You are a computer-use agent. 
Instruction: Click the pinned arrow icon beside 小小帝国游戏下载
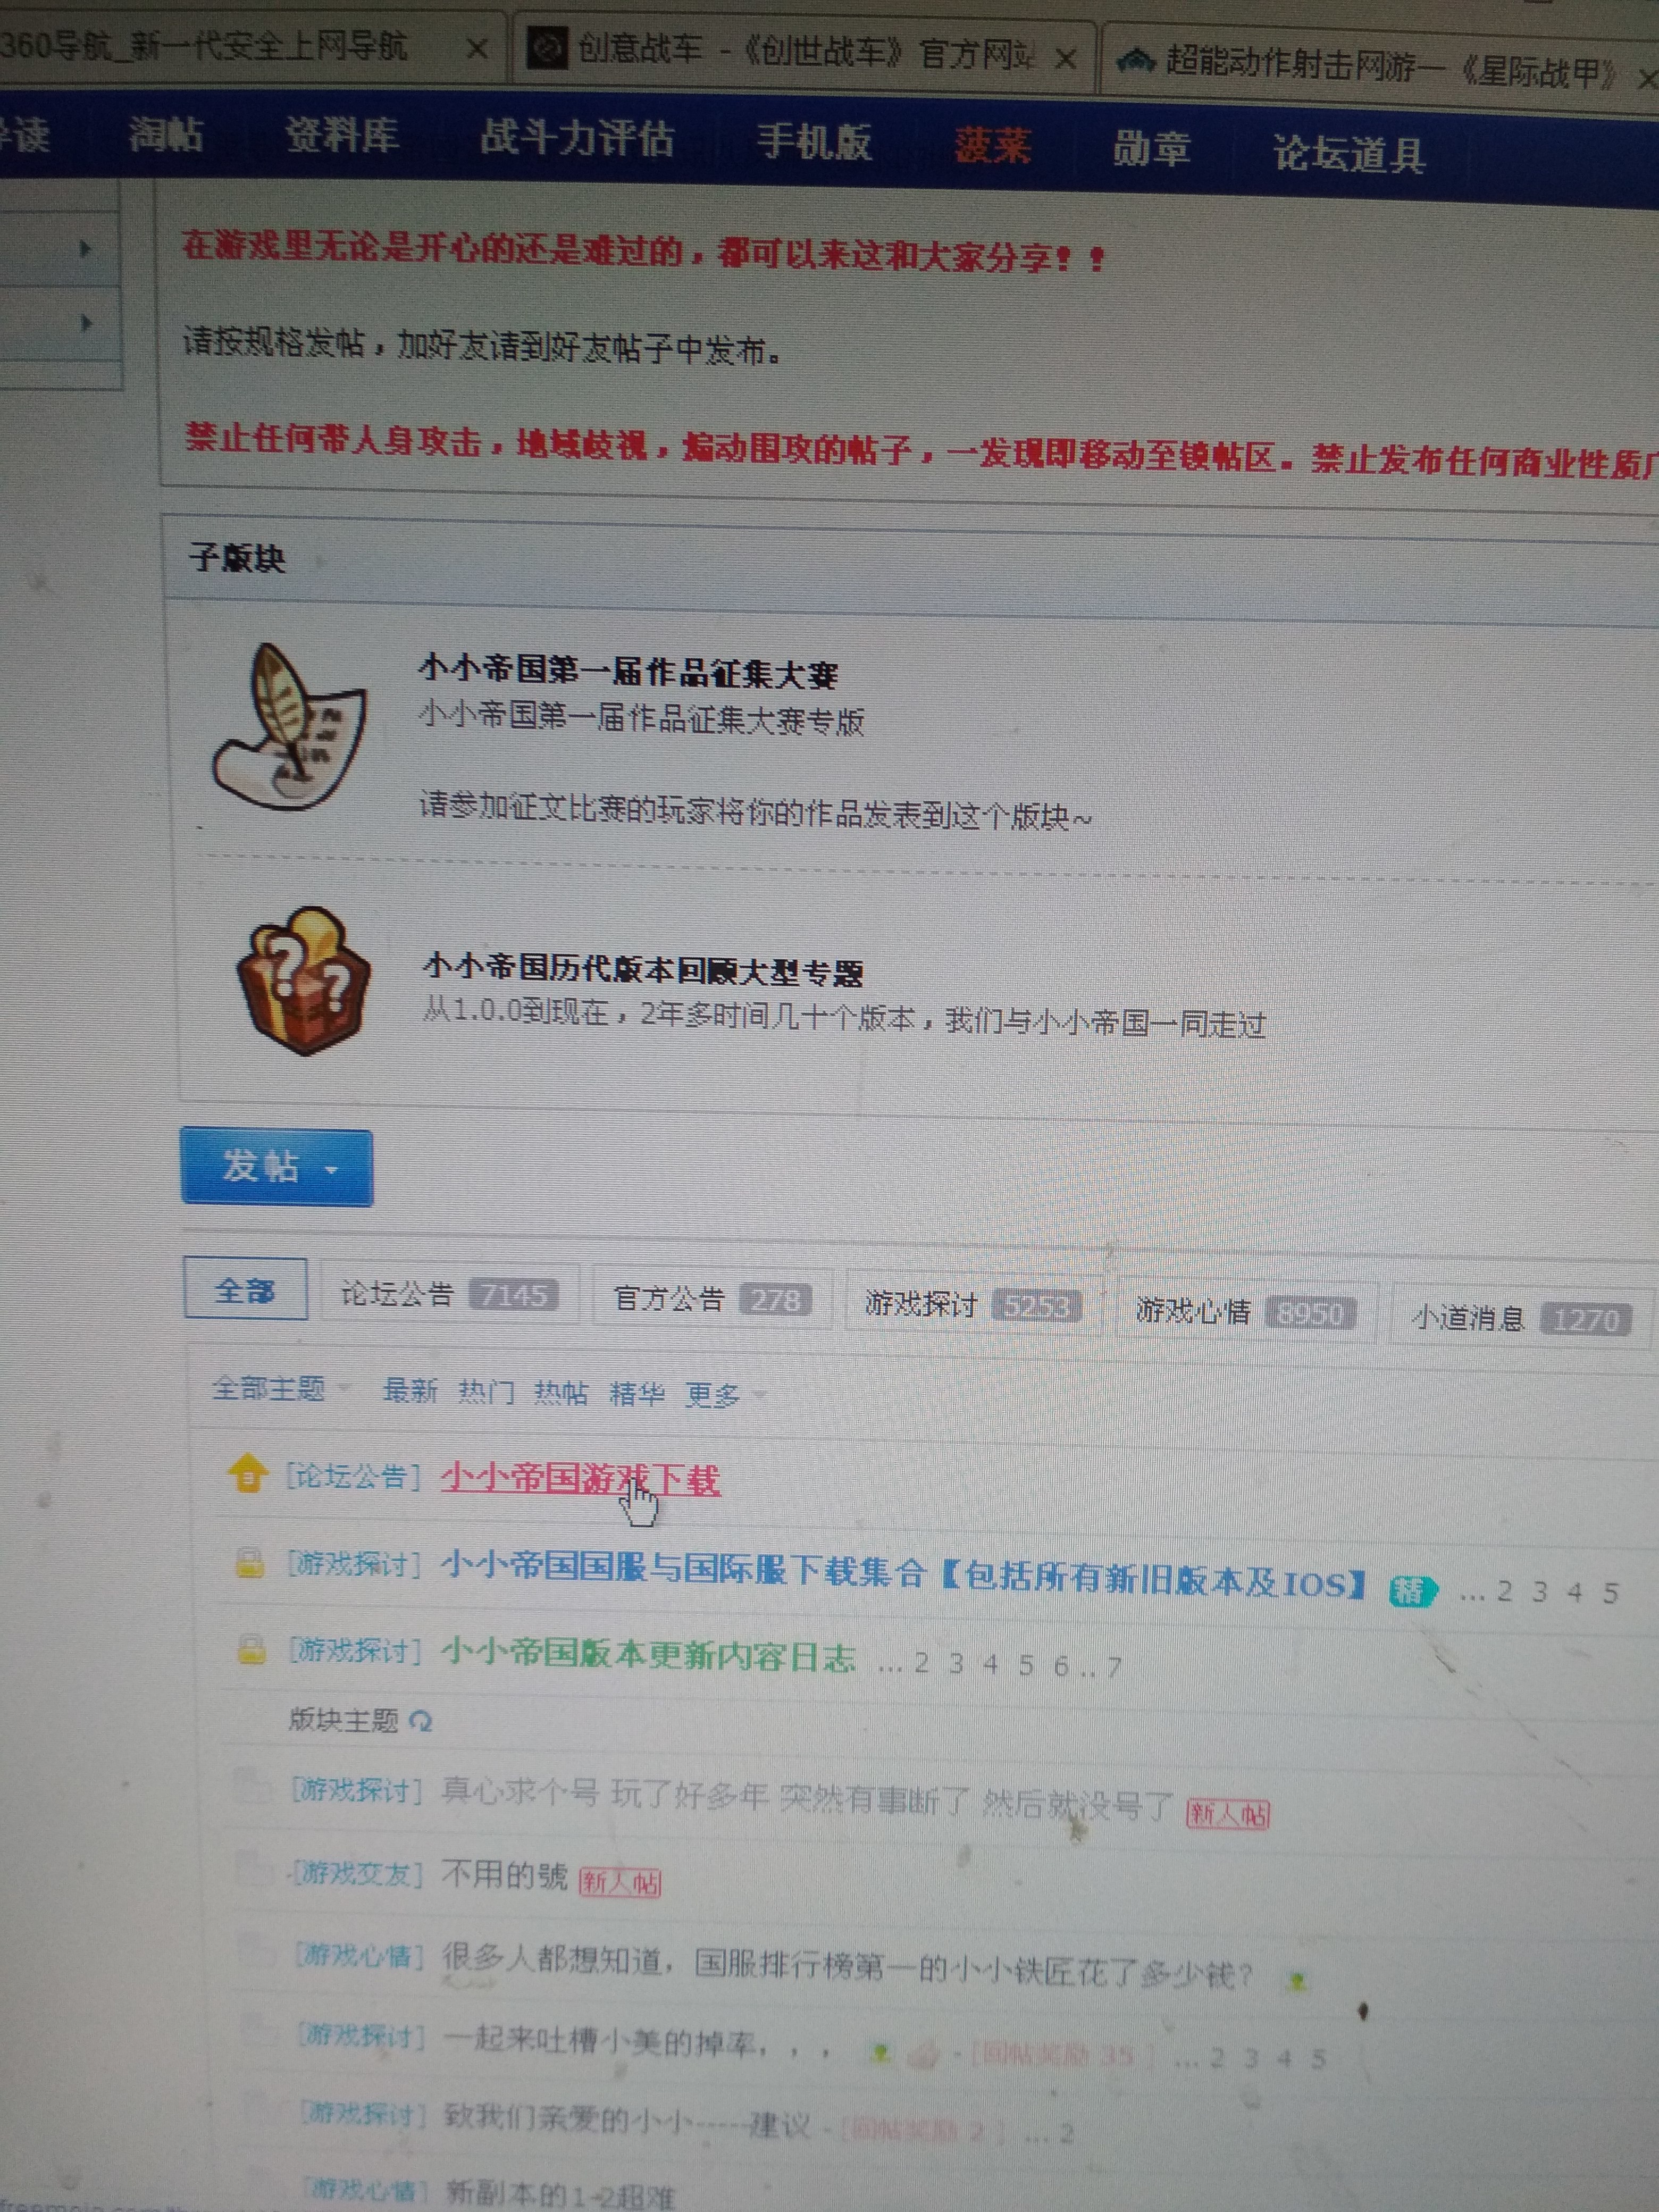(247, 1474)
